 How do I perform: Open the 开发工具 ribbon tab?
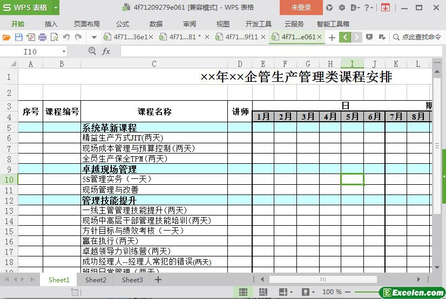(258, 24)
